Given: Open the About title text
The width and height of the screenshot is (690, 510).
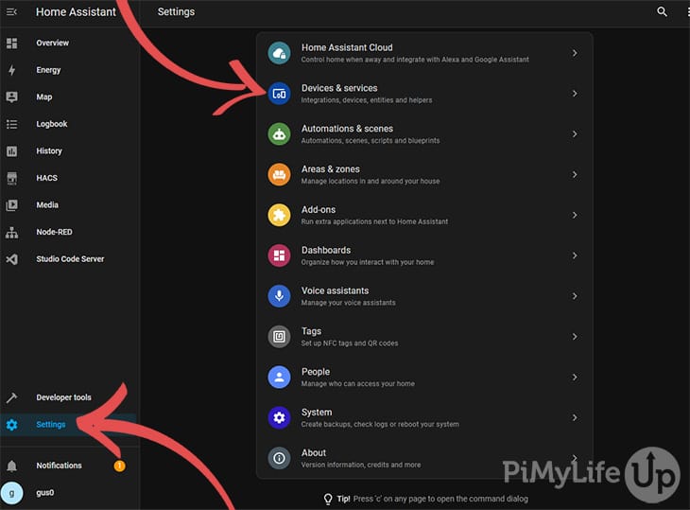Looking at the screenshot, I should coord(313,452).
